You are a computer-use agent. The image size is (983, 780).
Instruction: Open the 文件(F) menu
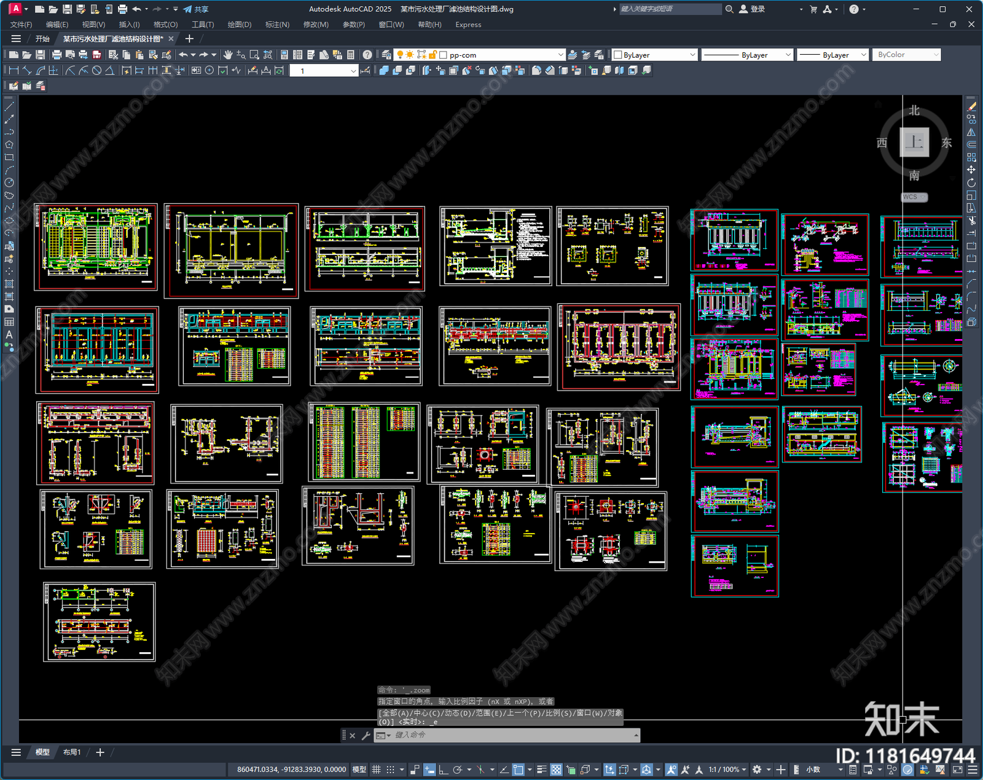pos(21,25)
